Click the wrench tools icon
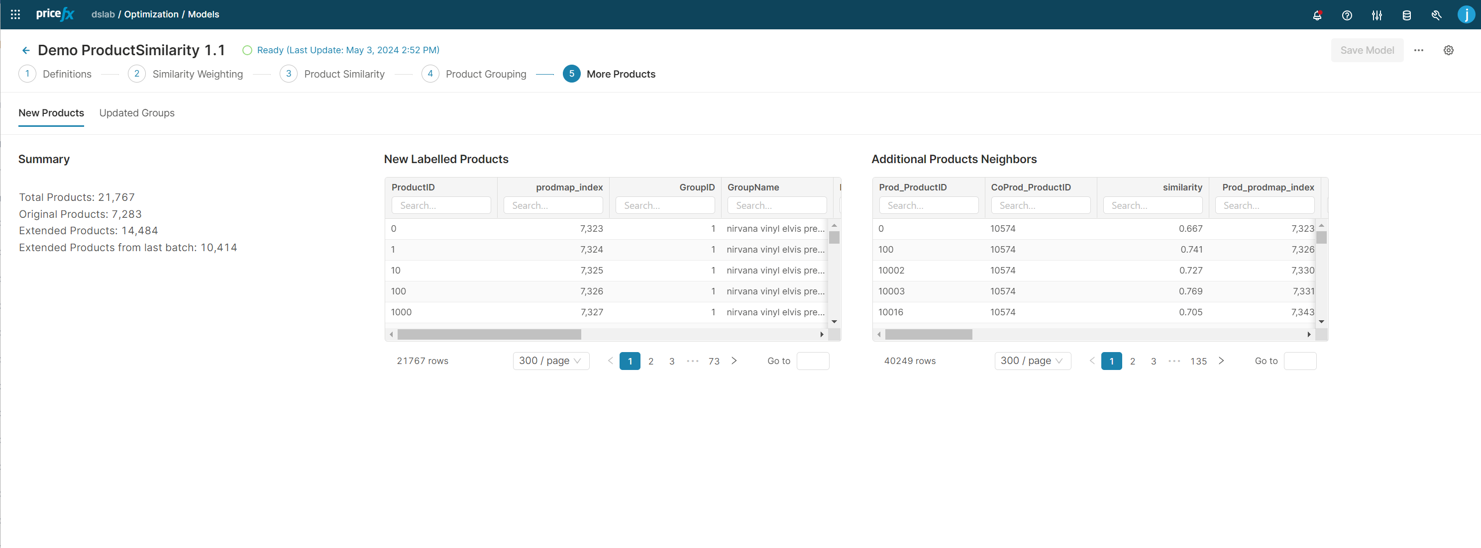Viewport: 1481px width, 548px height. coord(1436,15)
